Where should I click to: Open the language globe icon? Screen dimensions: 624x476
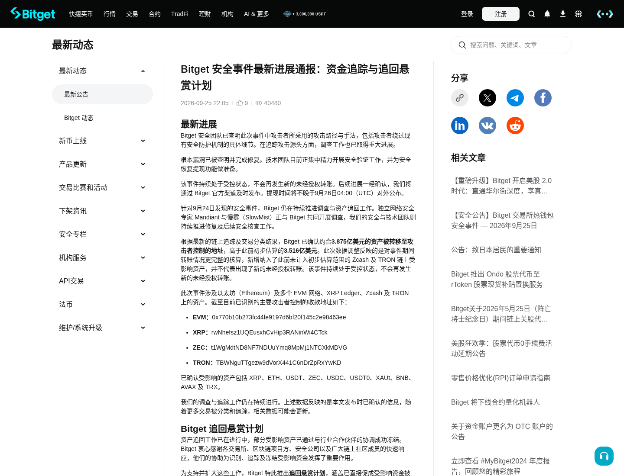click(x=578, y=14)
